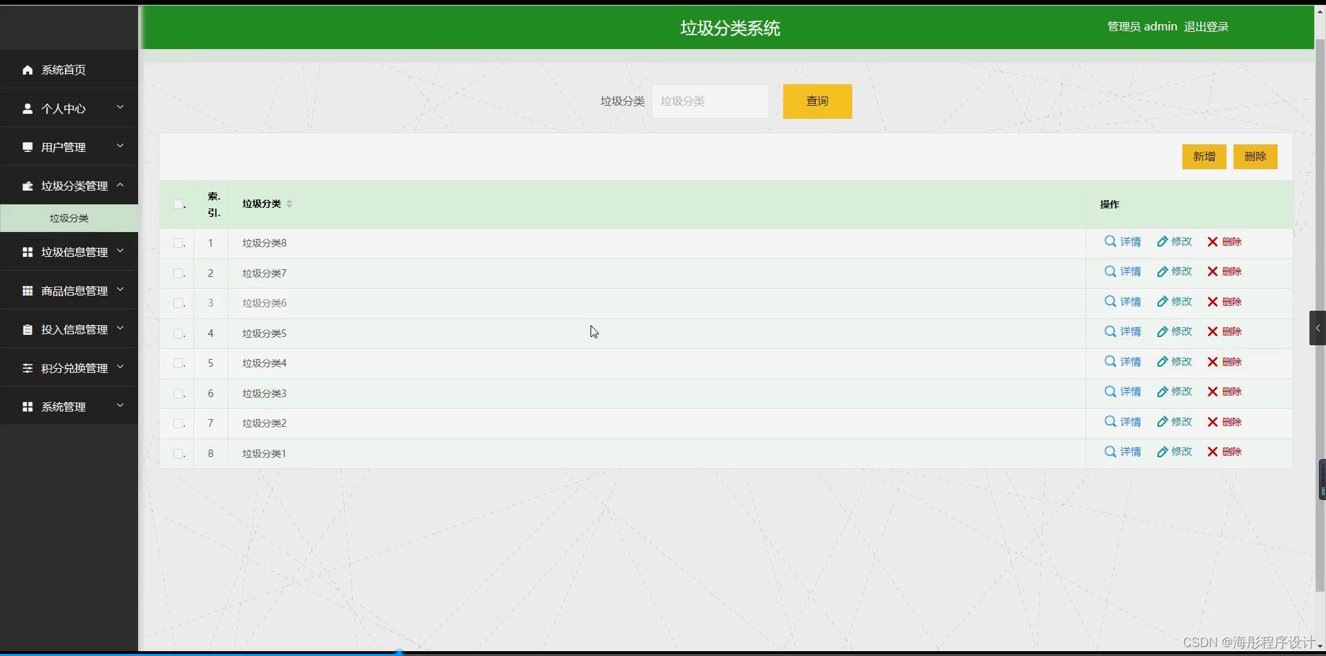Screen dimensions: 1326x656
Task: Click the 删除 batch button above the table
Action: click(x=1256, y=157)
